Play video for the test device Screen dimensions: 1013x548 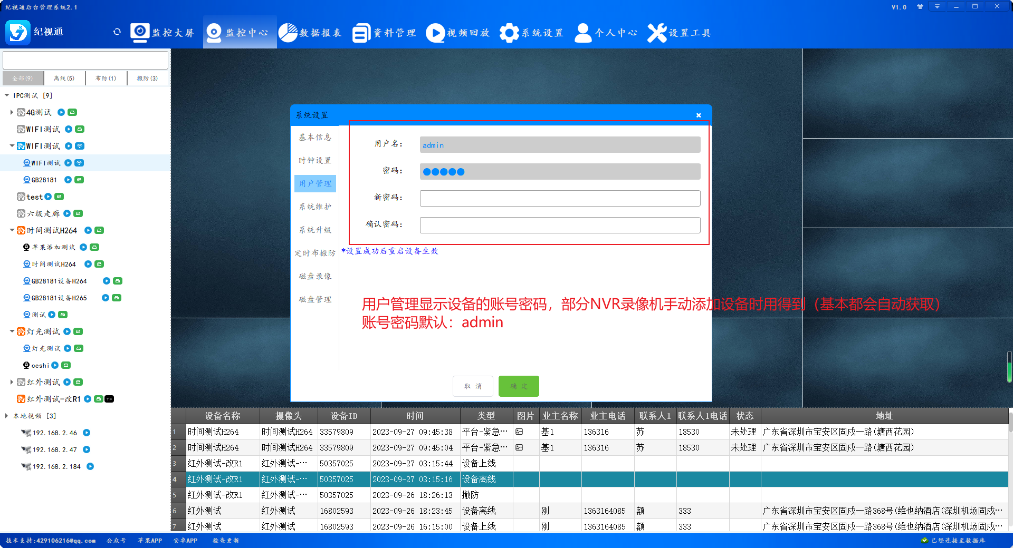pos(48,197)
